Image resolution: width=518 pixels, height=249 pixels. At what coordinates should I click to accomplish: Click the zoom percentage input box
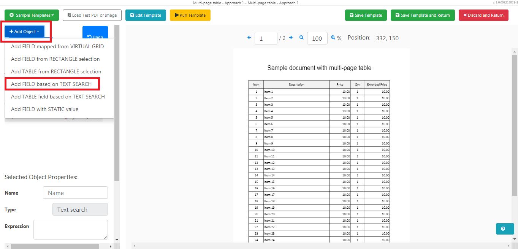tap(317, 38)
